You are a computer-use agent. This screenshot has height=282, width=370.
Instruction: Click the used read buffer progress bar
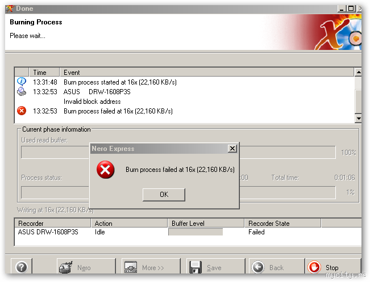[x=178, y=152]
